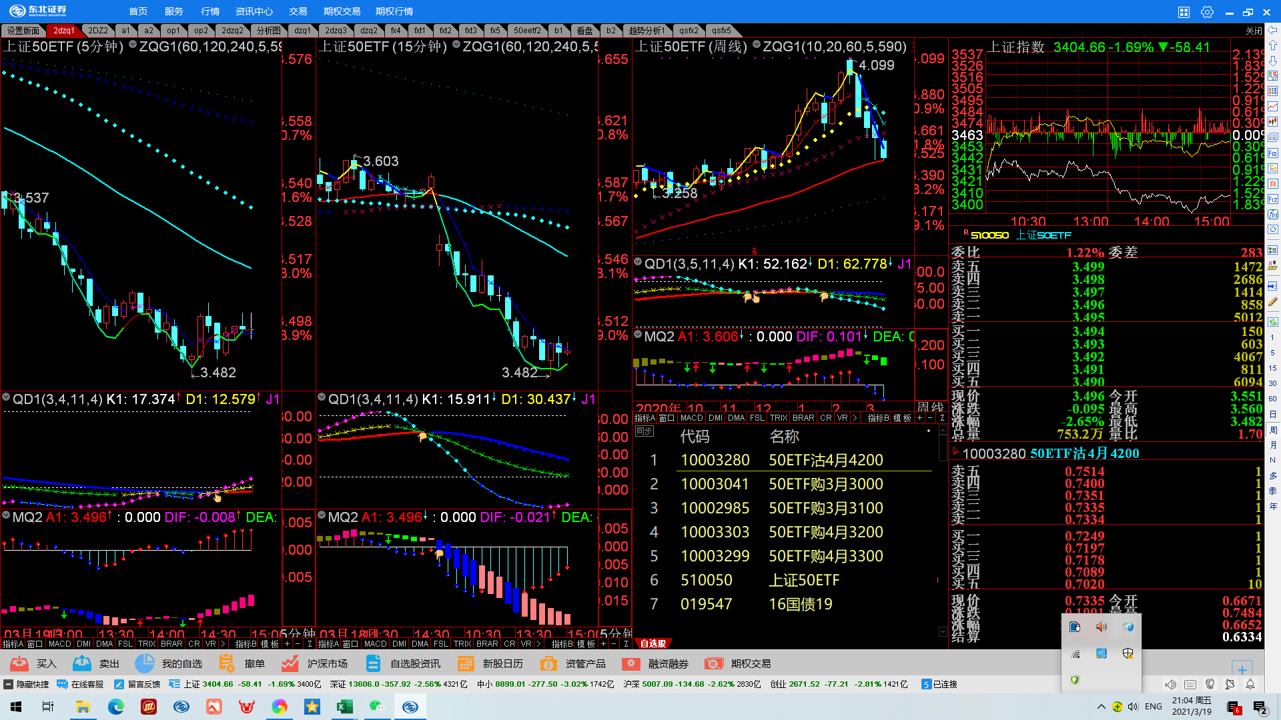Expand more indicators arrow after VR on weekly chart
This screenshot has height=720, width=1281.
click(x=855, y=418)
